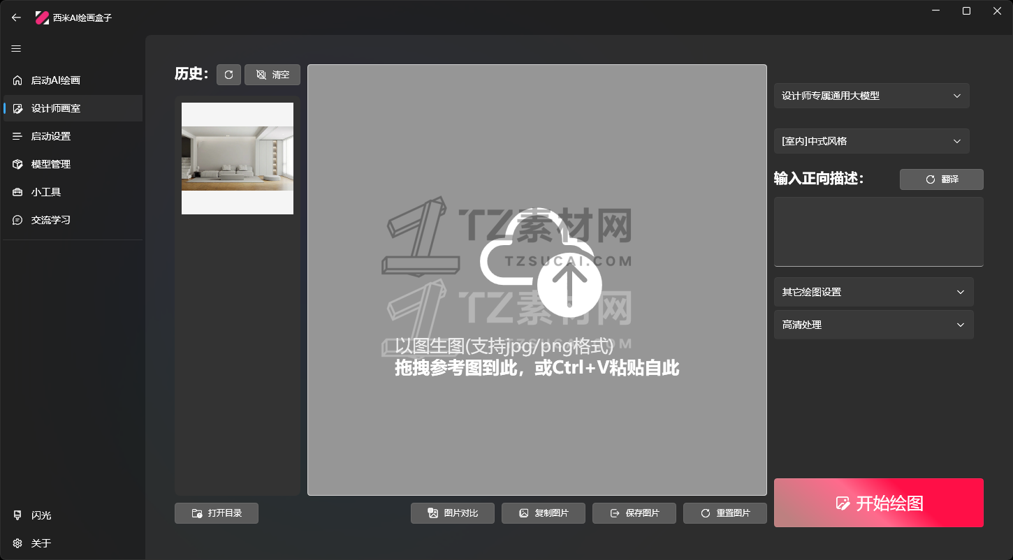This screenshot has height=560, width=1013.
Task: Expand the 高清处理 section
Action: coord(874,325)
